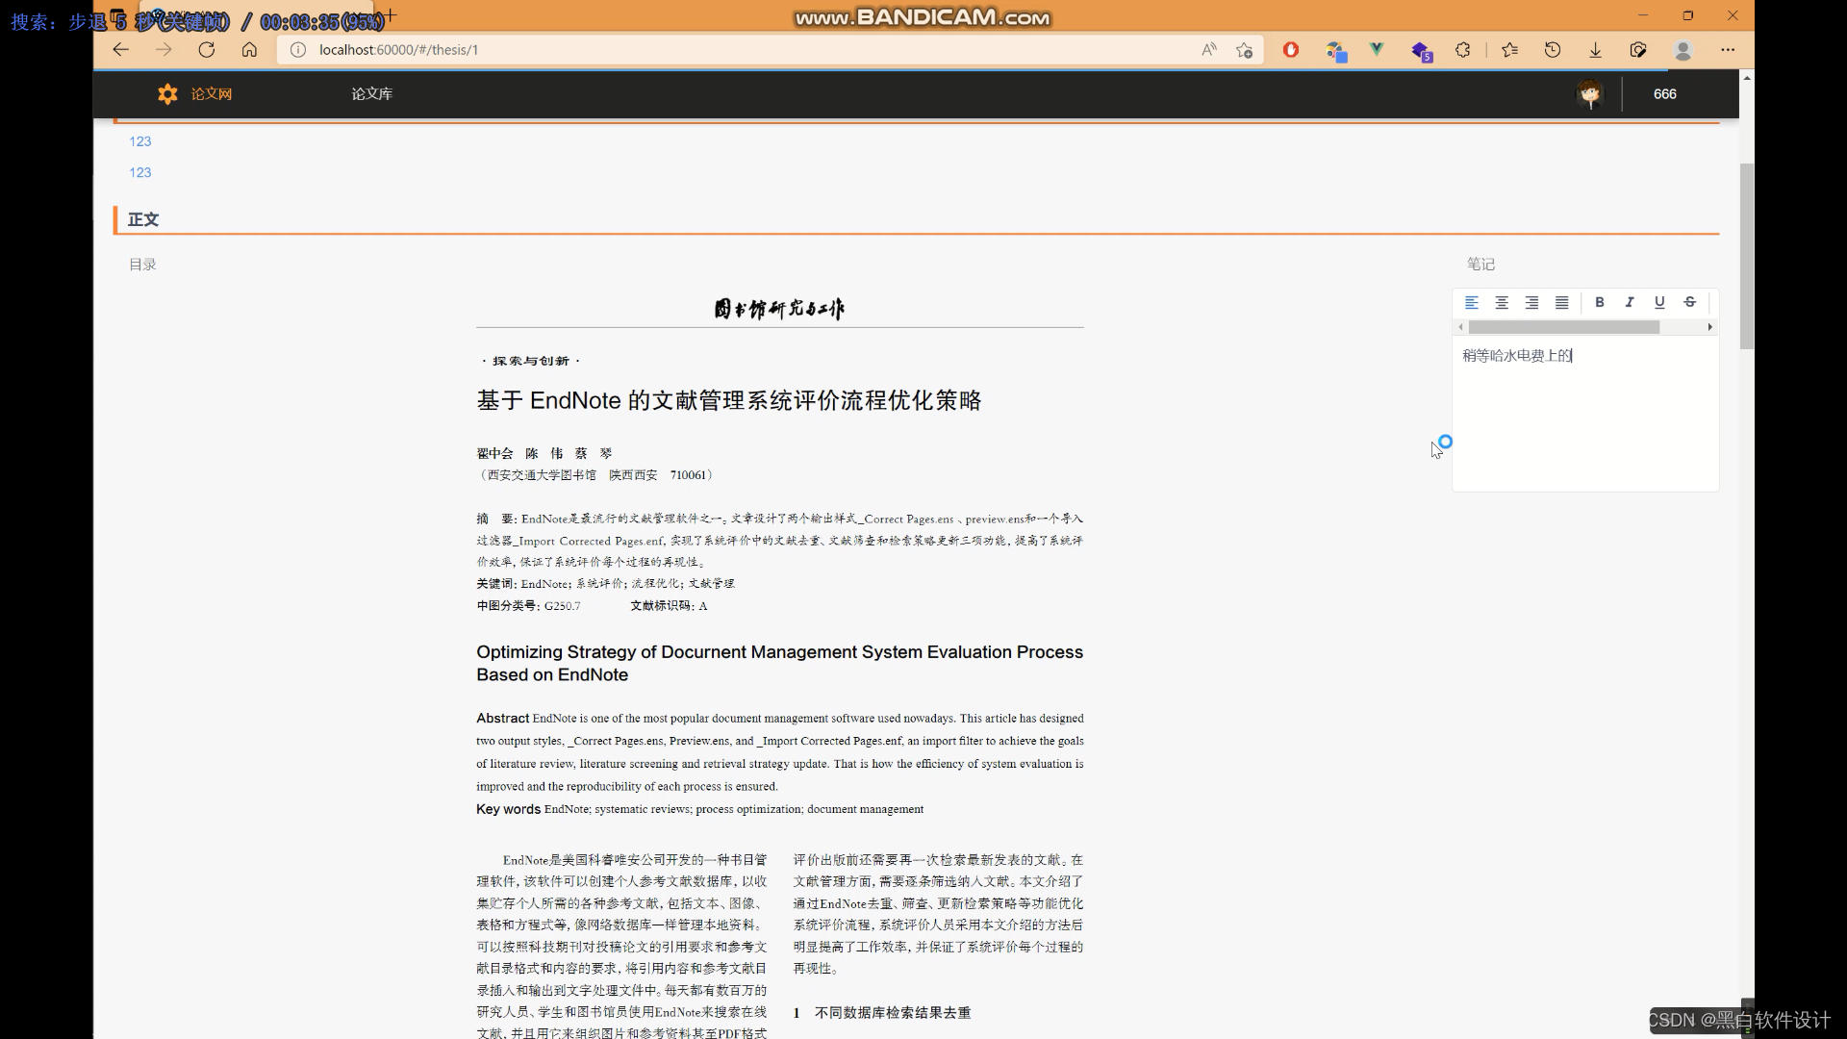Open the red ad-blocker extension

1291,50
